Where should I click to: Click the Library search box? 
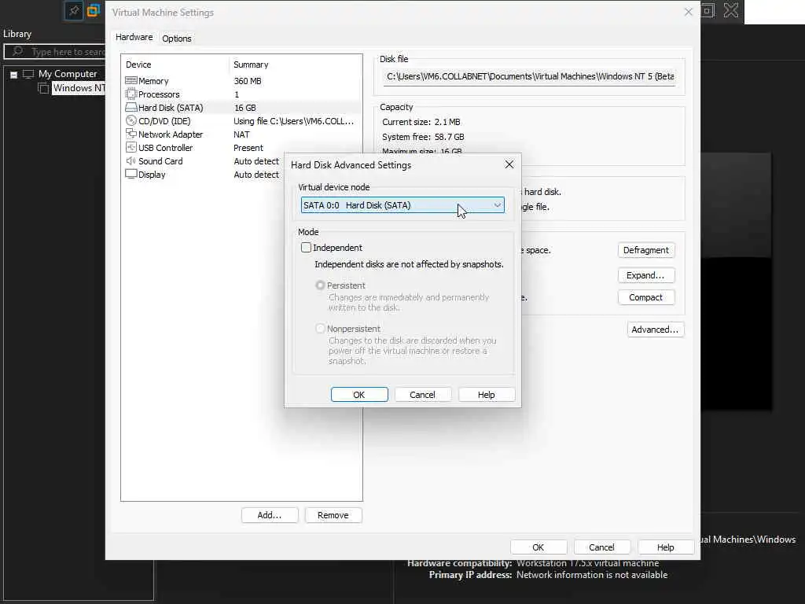(55, 51)
